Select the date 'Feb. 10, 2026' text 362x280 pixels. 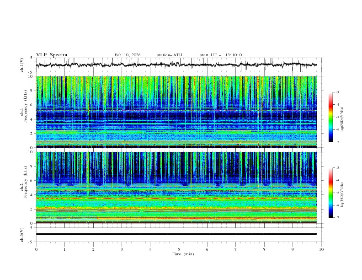[x=128, y=55]
